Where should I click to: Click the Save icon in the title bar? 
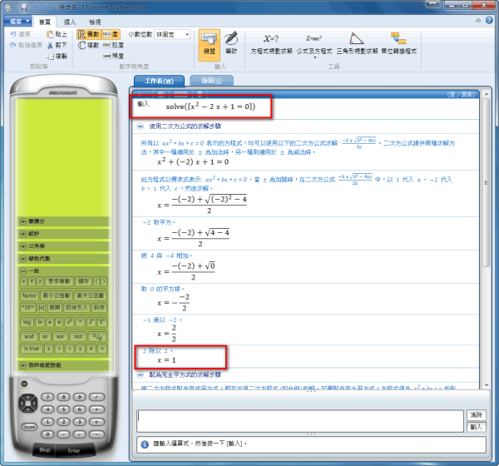pos(24,7)
